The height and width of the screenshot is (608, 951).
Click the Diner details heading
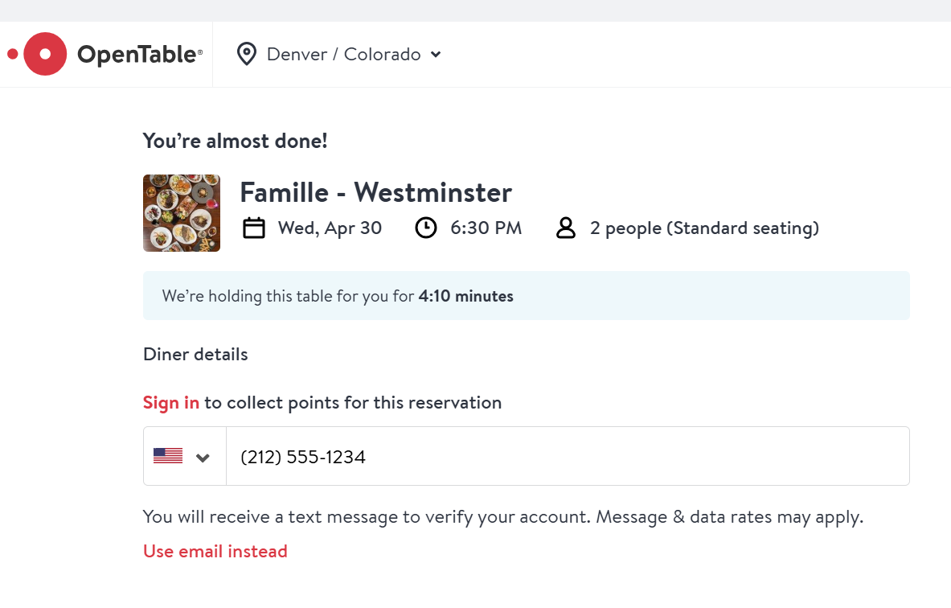click(195, 355)
